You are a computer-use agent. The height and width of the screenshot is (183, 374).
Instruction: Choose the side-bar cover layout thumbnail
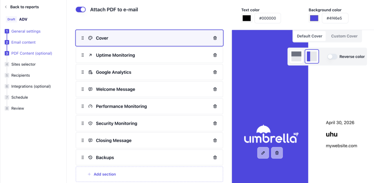click(x=312, y=56)
